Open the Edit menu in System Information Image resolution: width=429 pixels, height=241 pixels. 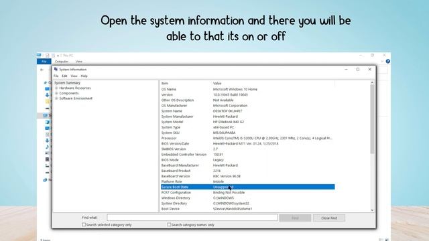[x=64, y=76]
